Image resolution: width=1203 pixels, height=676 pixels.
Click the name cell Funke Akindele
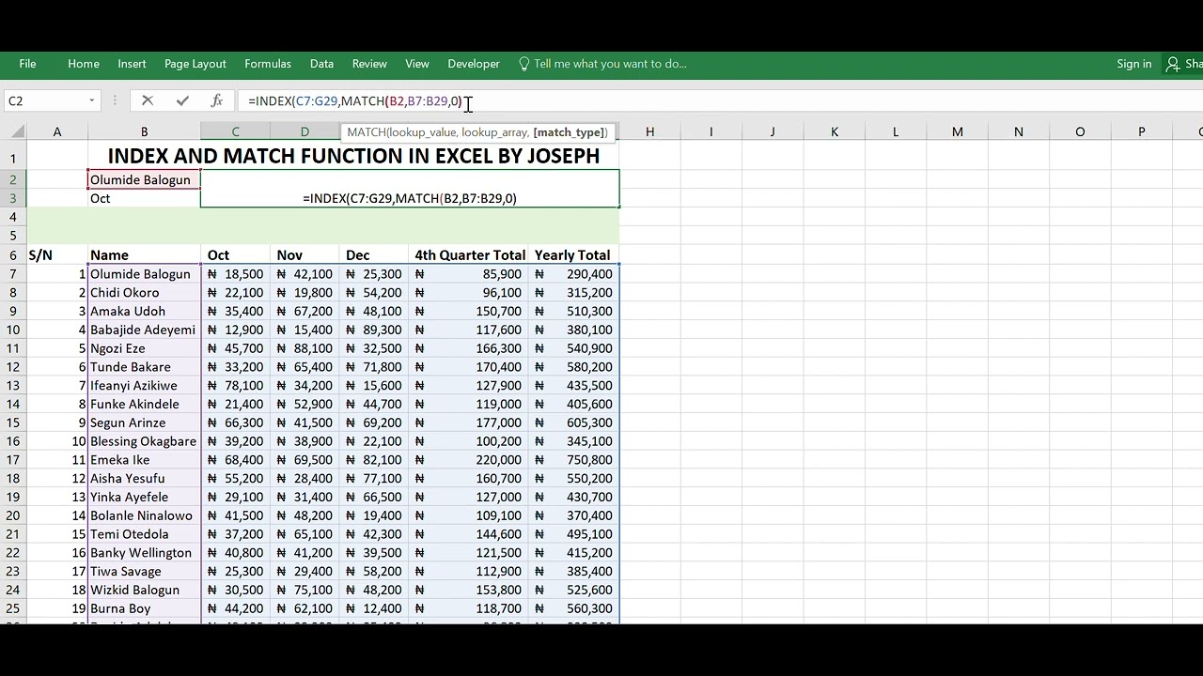pyautogui.click(x=144, y=404)
